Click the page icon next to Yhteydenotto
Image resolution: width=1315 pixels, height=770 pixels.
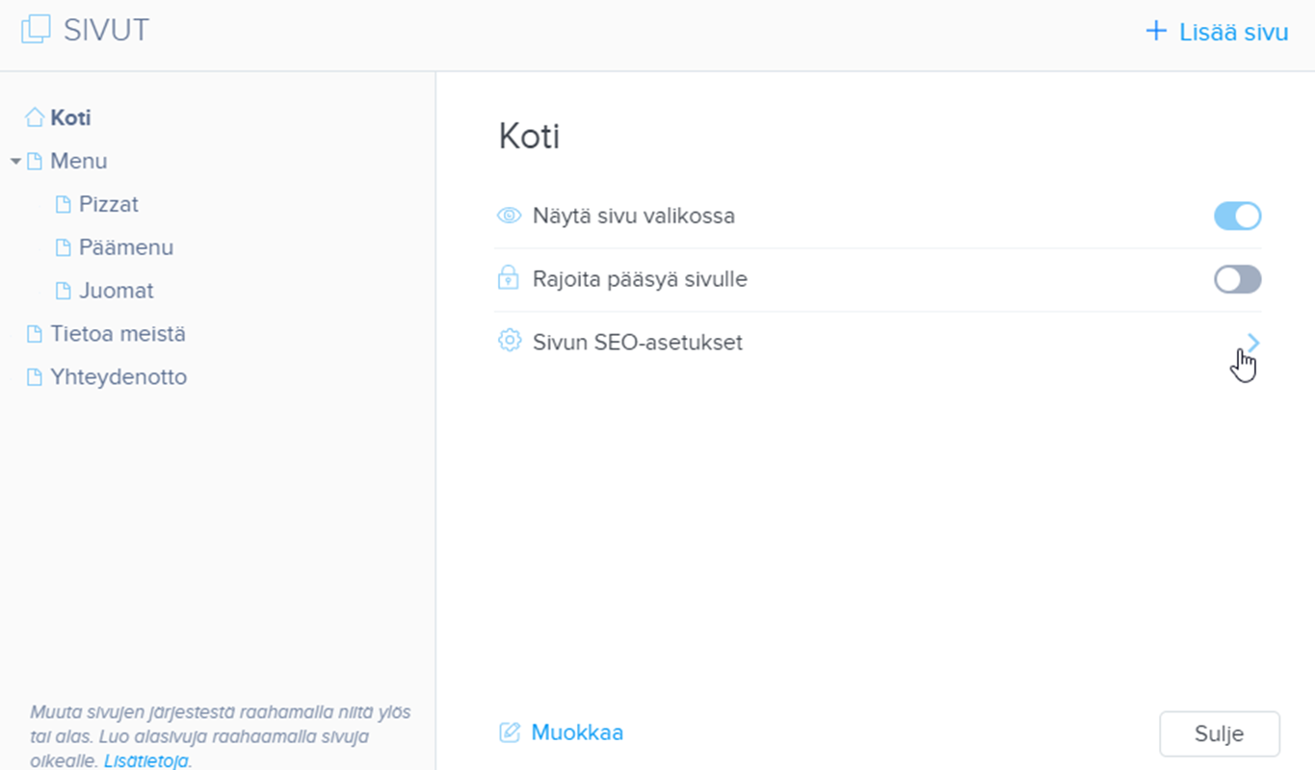35,377
